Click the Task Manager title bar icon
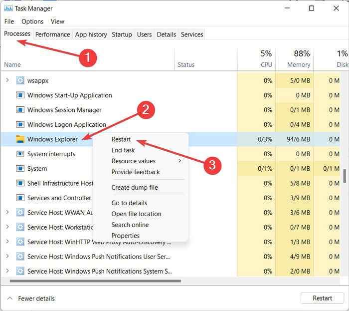Viewport: 349px width, 311px height. pos(8,8)
